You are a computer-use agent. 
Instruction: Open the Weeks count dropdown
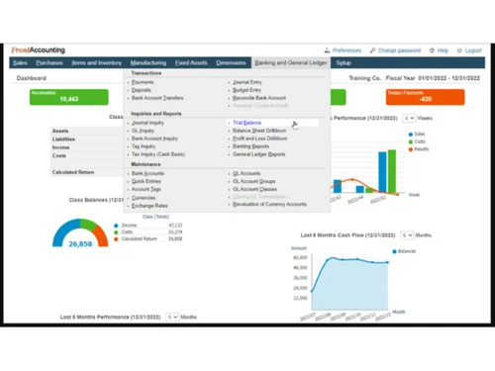409,118
